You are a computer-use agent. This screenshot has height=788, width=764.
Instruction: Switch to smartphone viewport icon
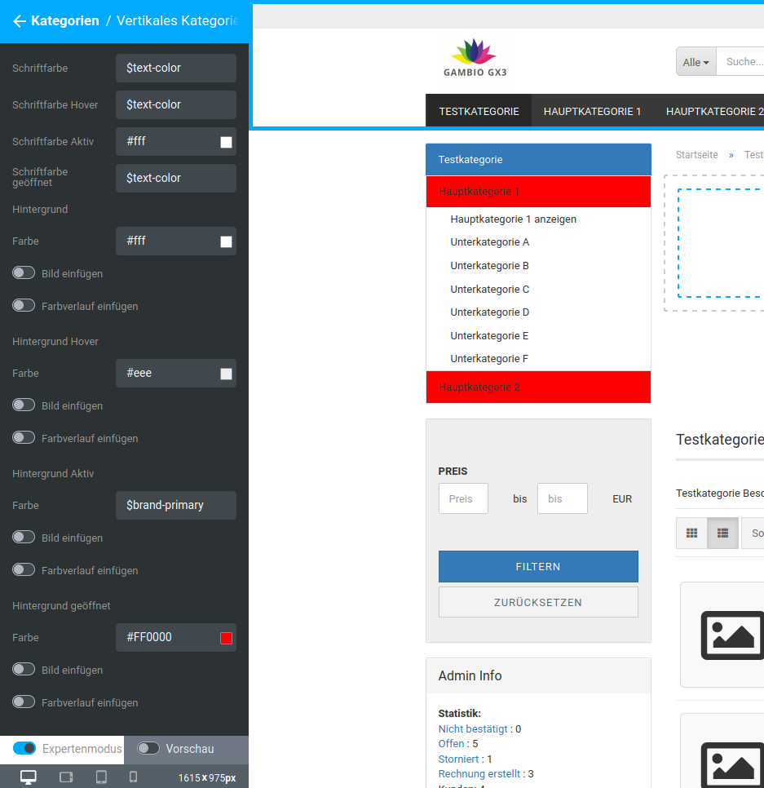(134, 777)
